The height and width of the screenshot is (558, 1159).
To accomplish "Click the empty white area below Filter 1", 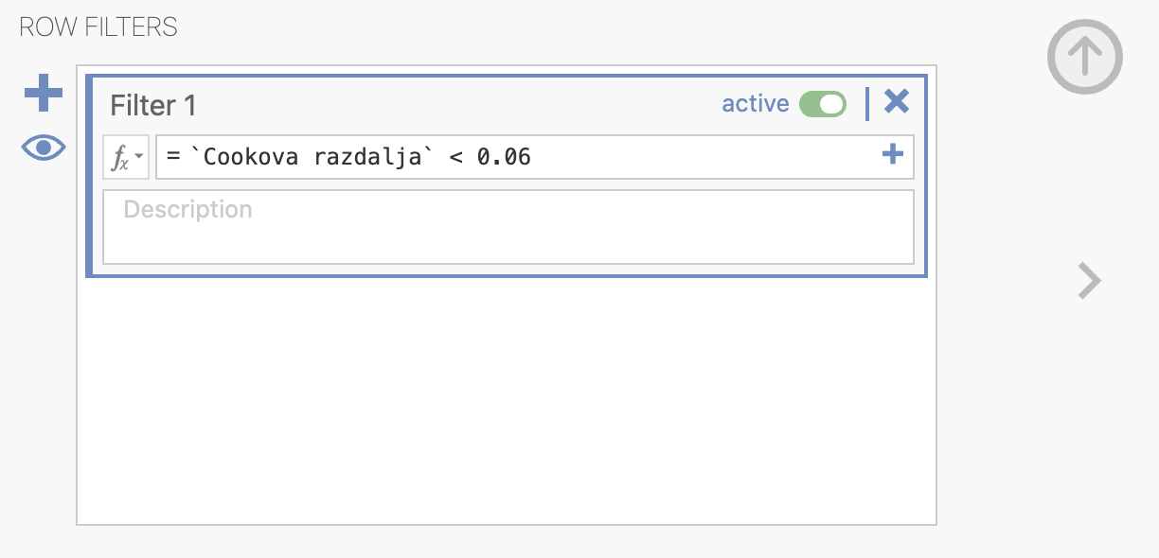I will (x=507, y=400).
